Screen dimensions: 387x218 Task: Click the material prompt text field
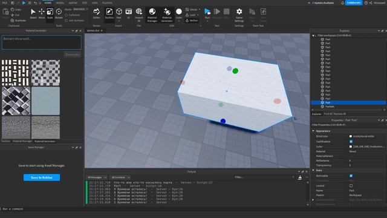[42, 42]
